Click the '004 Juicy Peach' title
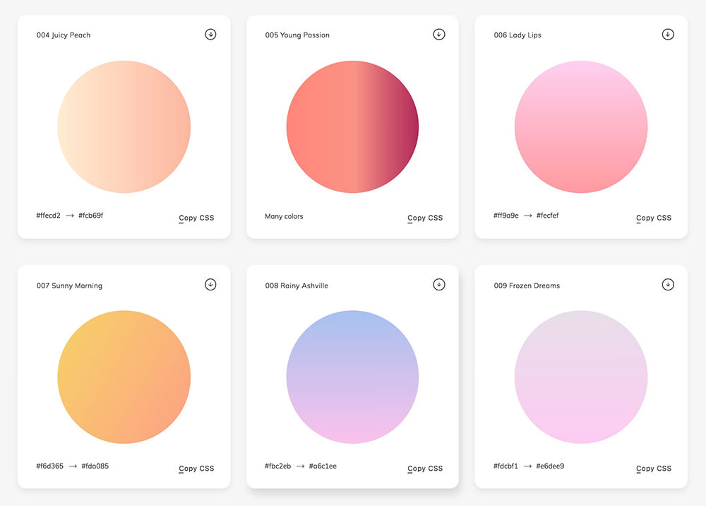The height and width of the screenshot is (506, 706). (x=64, y=35)
